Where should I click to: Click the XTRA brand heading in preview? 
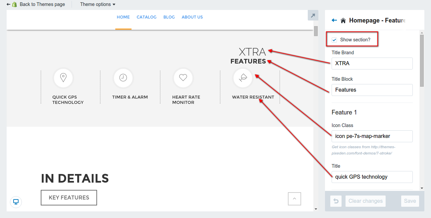pos(252,52)
